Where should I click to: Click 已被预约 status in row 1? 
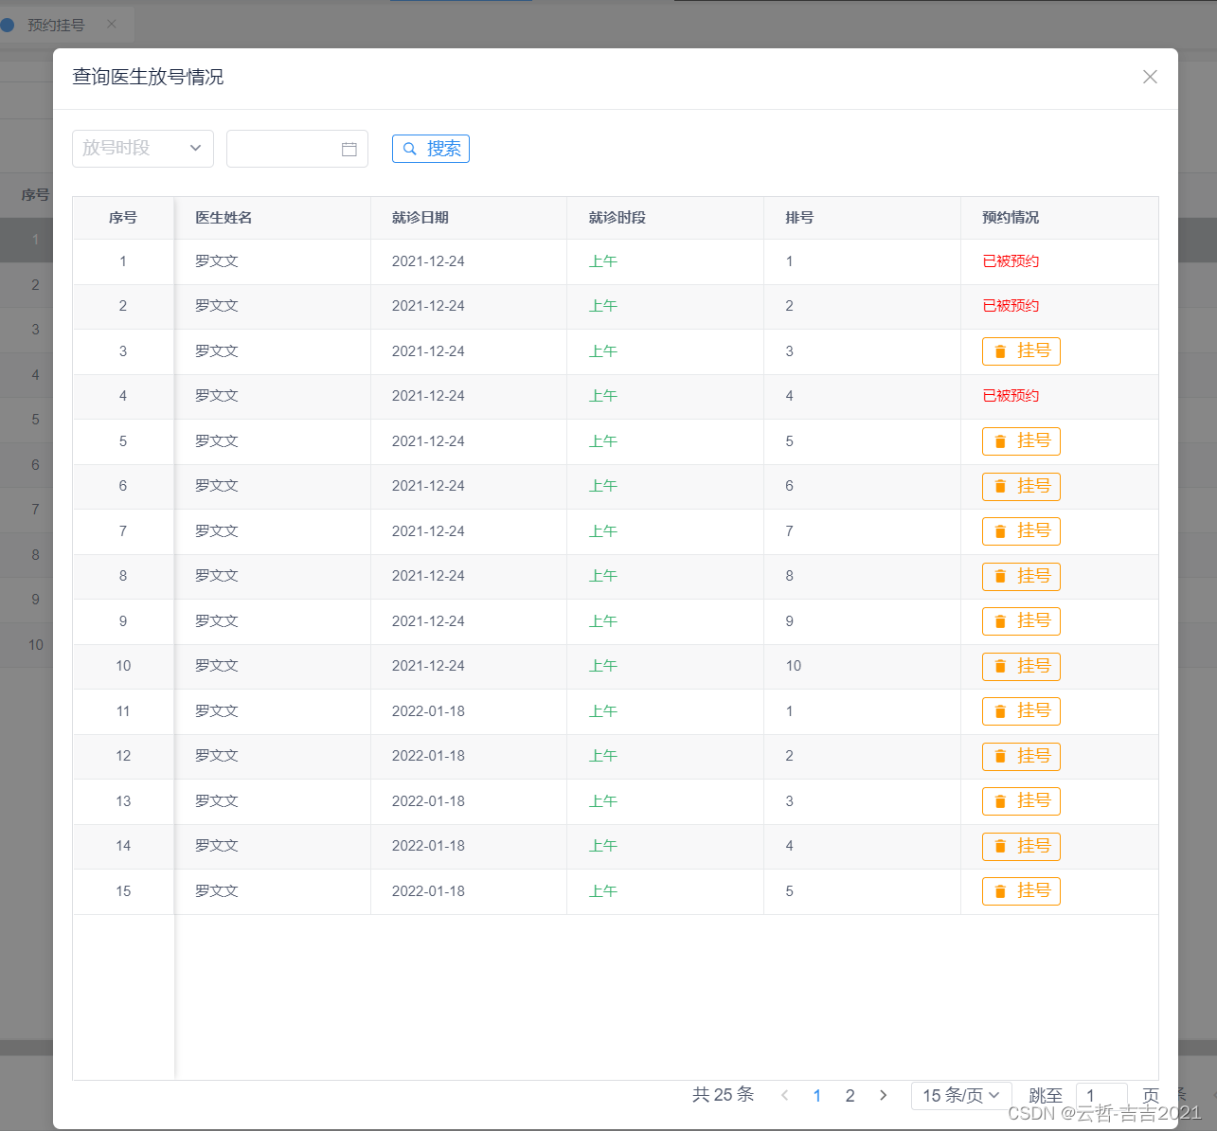point(1011,261)
